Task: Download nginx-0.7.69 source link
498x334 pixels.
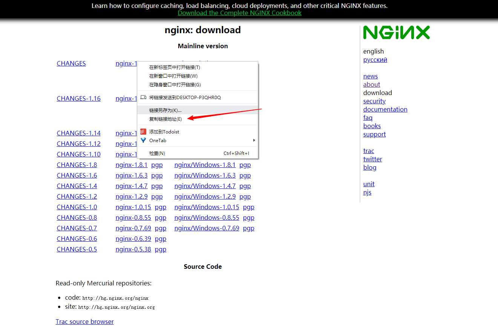Action: (x=133, y=228)
